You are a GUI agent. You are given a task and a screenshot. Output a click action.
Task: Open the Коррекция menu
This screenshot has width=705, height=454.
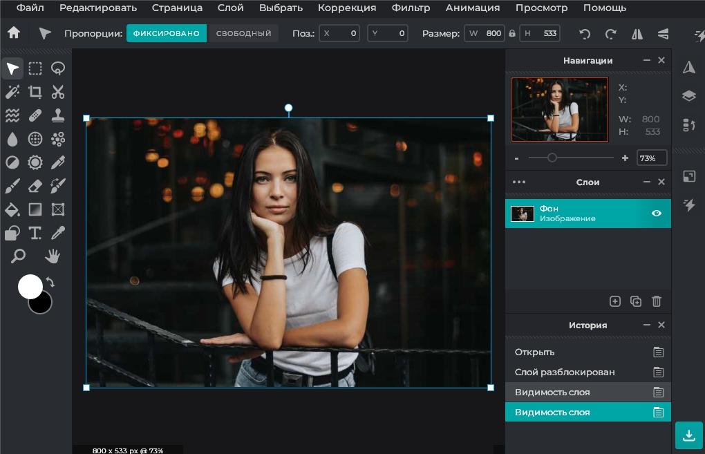(347, 8)
